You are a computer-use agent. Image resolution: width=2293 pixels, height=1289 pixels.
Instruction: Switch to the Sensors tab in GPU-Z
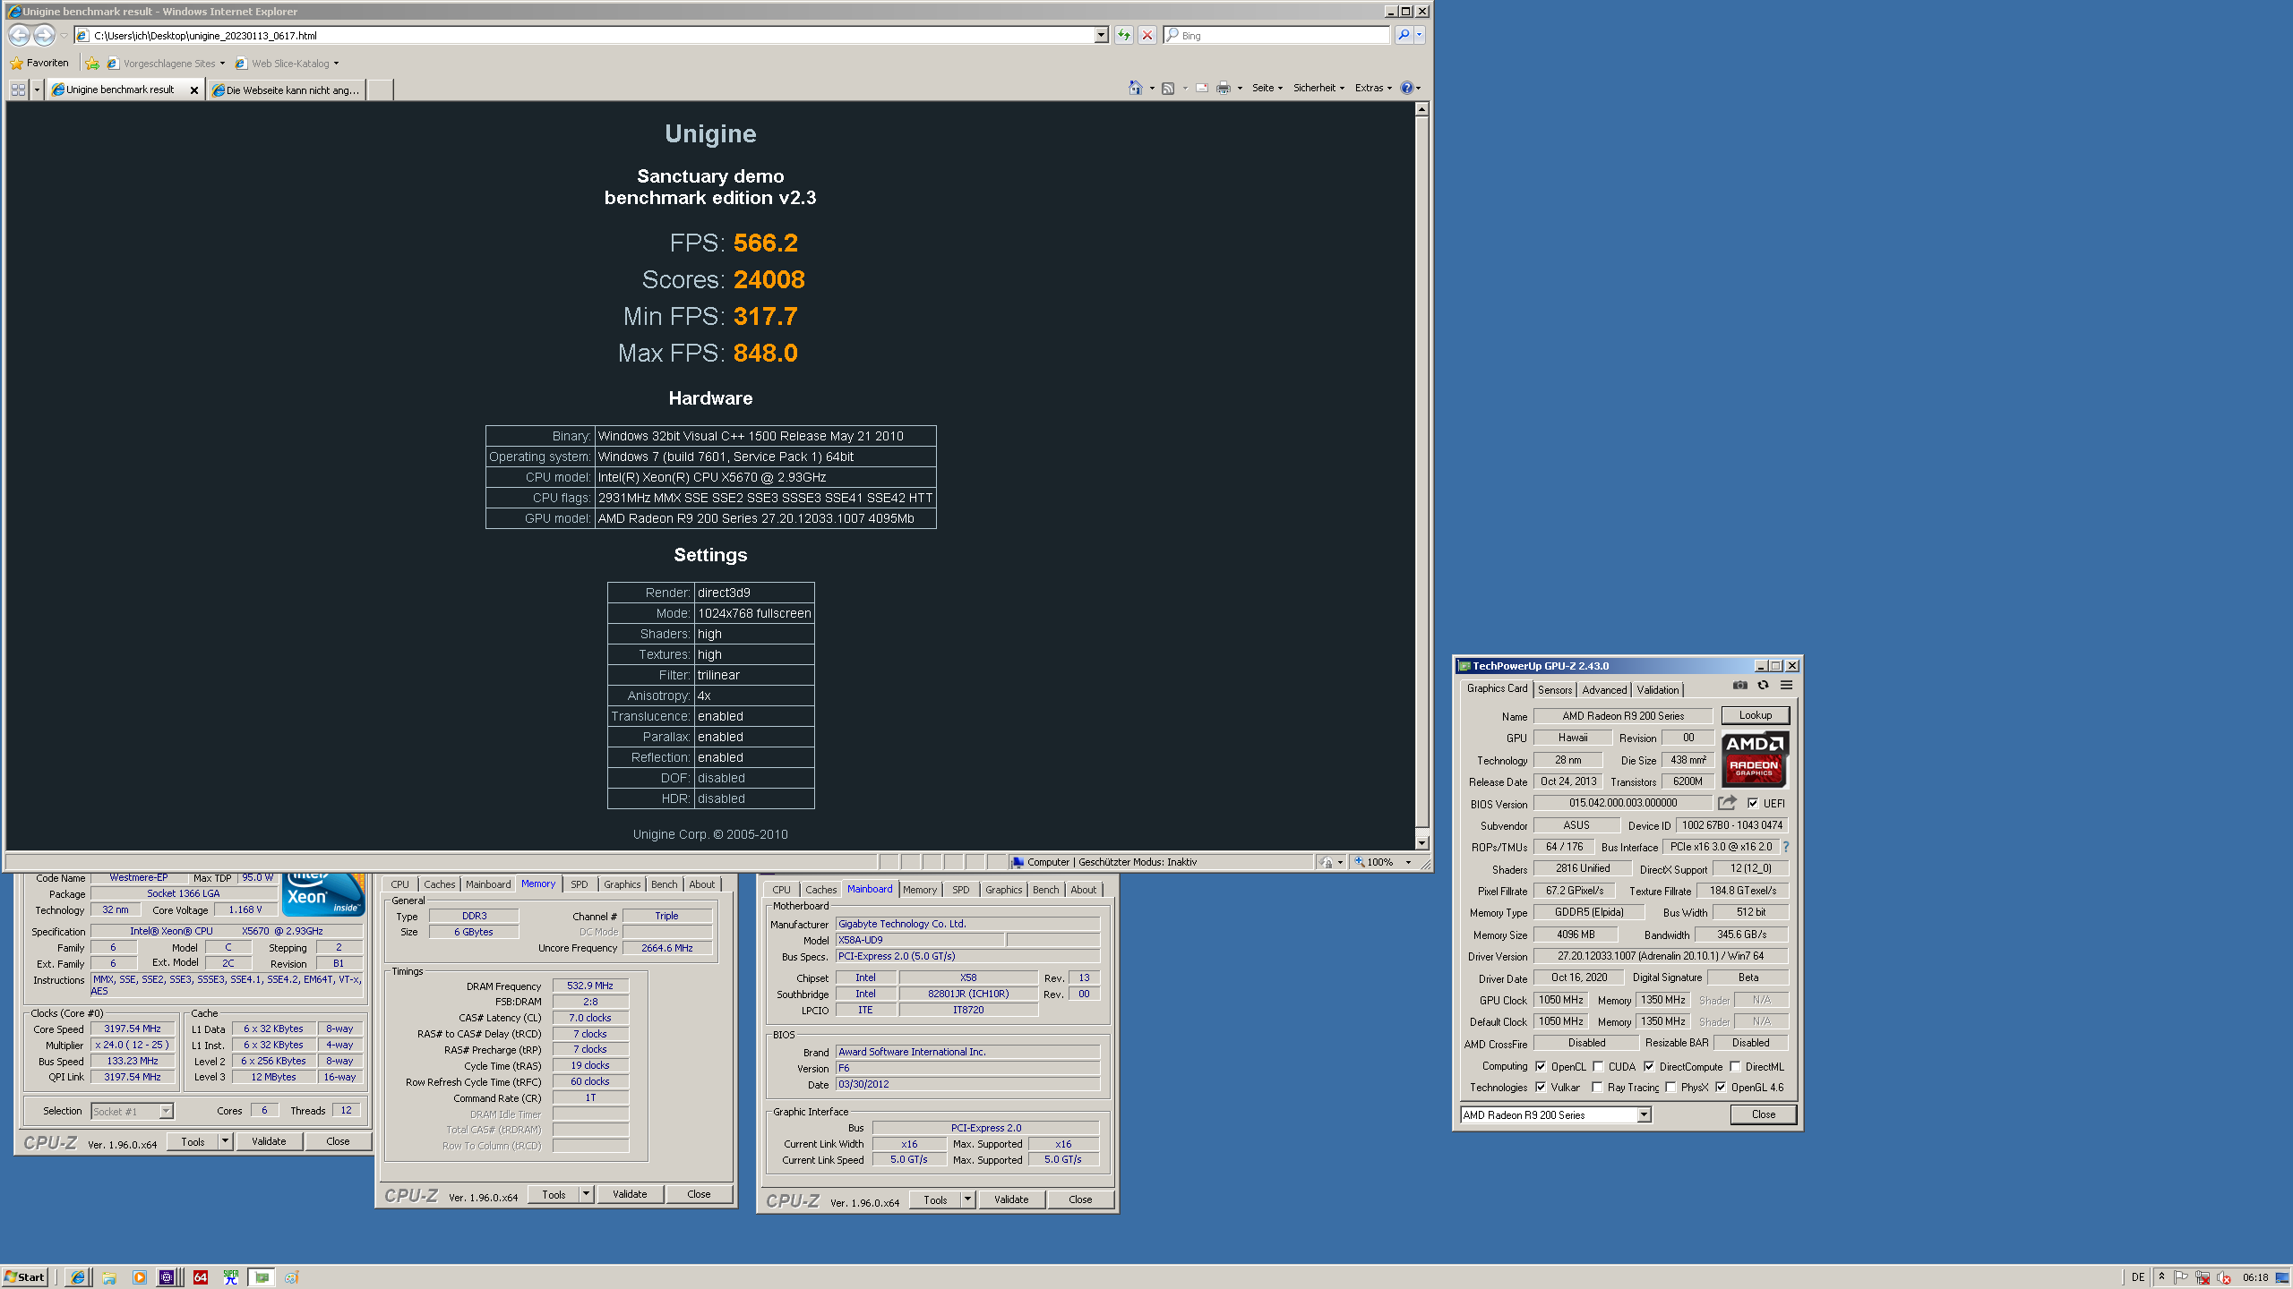[1555, 689]
